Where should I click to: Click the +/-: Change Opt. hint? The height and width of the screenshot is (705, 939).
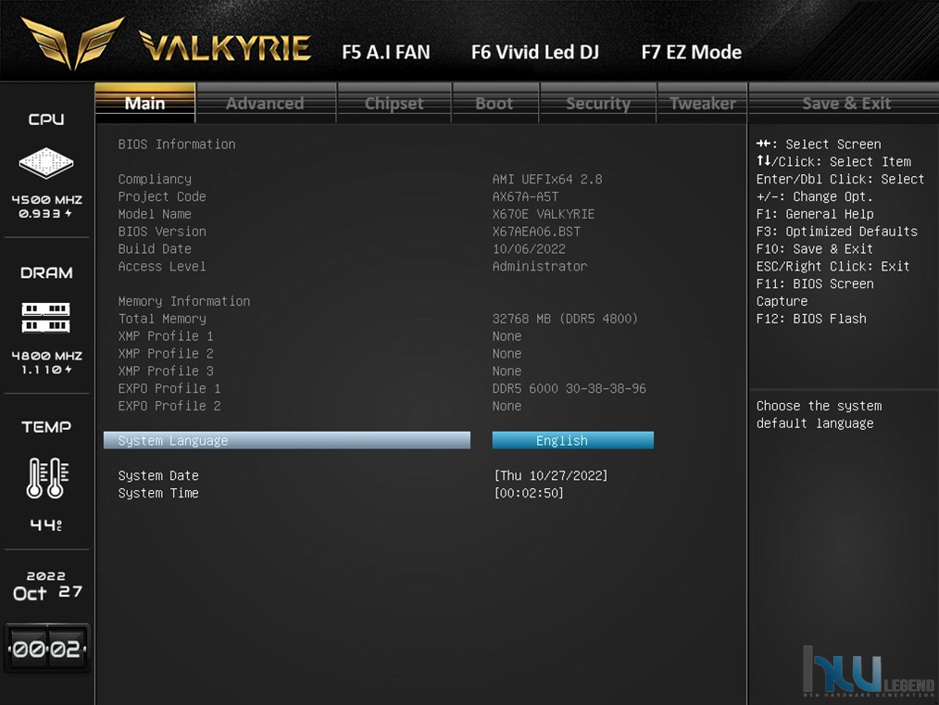tap(815, 196)
